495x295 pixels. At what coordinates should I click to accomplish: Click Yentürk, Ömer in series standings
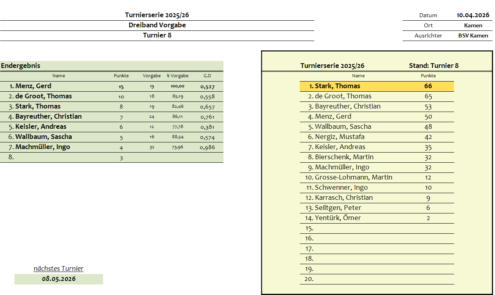(338, 218)
